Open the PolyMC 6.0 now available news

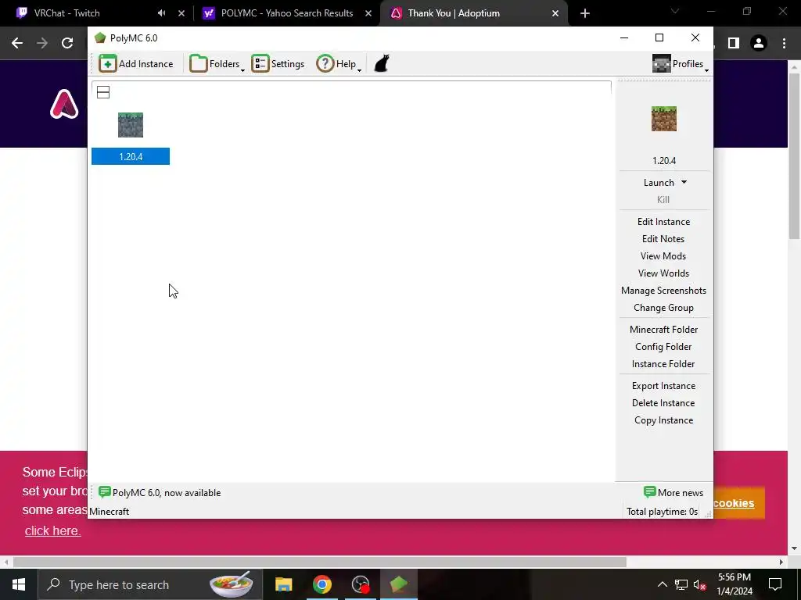click(x=160, y=493)
